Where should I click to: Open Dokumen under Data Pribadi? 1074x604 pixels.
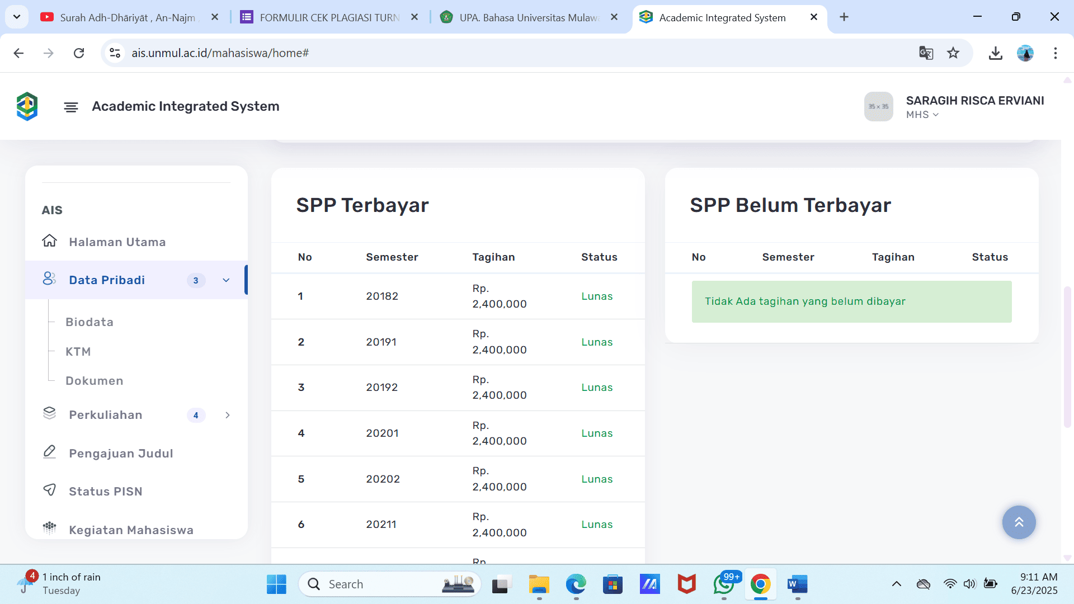tap(94, 381)
